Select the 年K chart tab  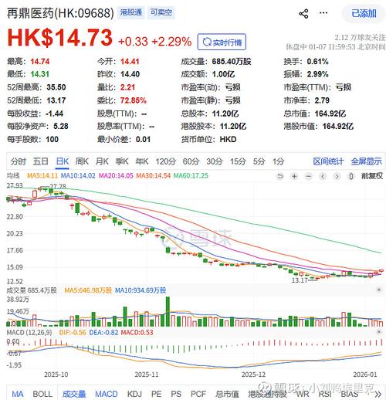[x=142, y=161]
